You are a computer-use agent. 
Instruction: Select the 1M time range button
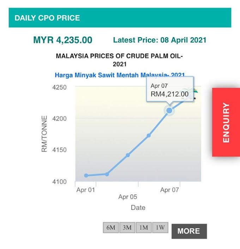[x=144, y=227]
